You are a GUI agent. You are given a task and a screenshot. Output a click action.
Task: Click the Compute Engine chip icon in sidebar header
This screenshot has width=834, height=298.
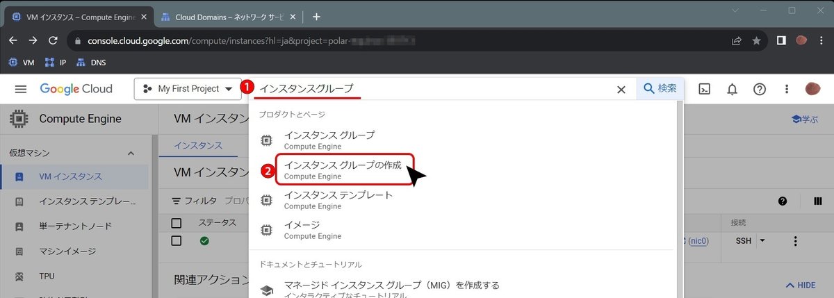[19, 119]
